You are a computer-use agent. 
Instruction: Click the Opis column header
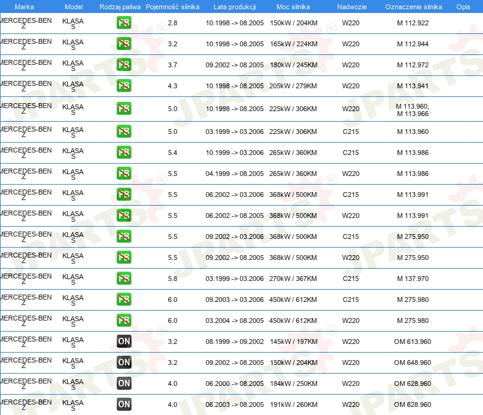click(463, 7)
